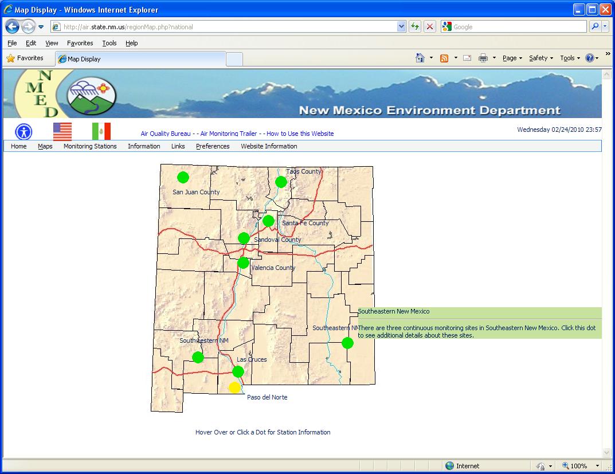The width and height of the screenshot is (615, 474).
Task: Refresh the page with the refresh icon
Action: tap(415, 26)
